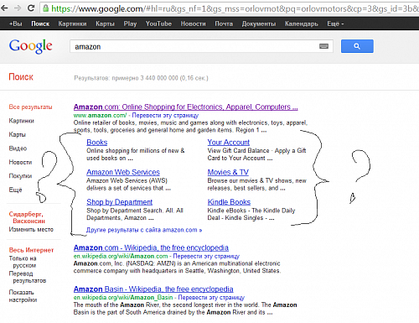Screen dimensions: 419x323
Task: Click the green en.wikipedia.org/wiki/Amazon.com URL text
Action: (121, 256)
